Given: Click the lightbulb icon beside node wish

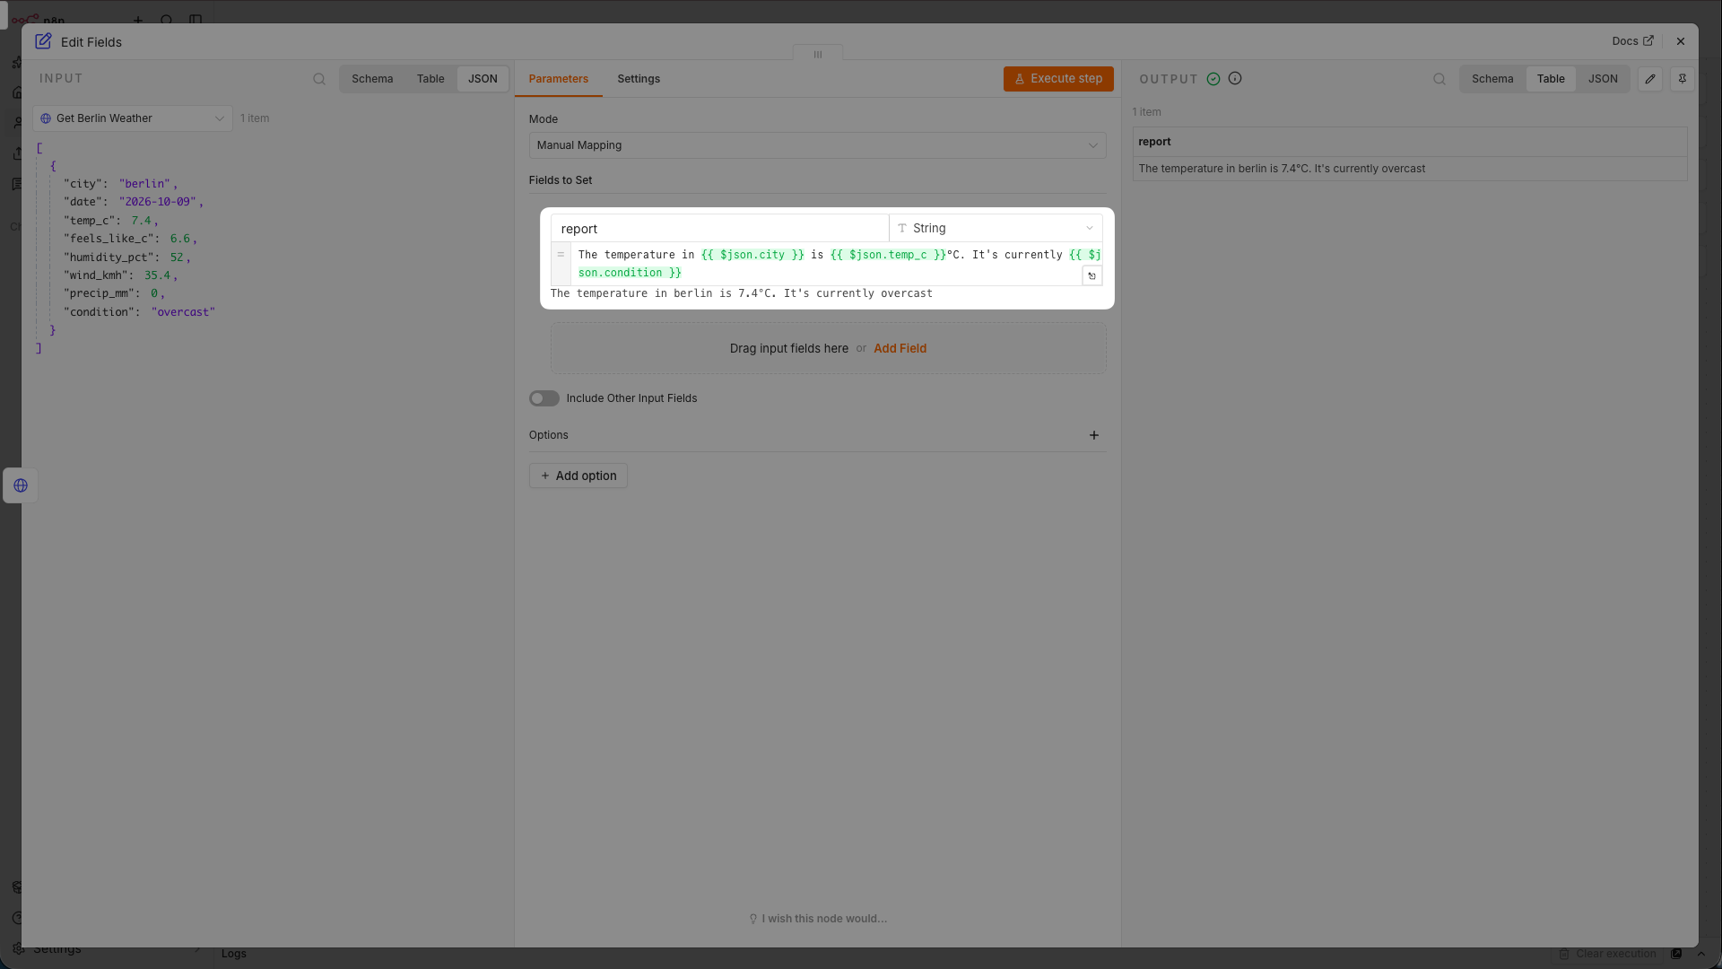Looking at the screenshot, I should click(x=753, y=919).
